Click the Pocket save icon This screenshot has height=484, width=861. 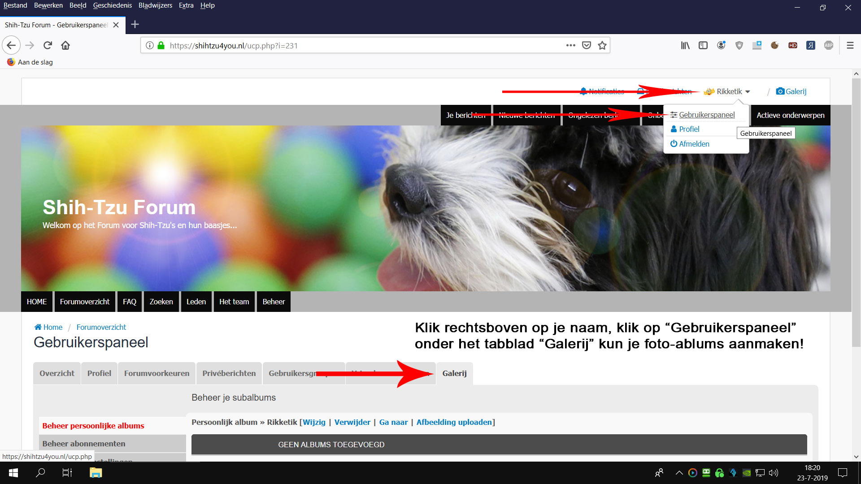tap(587, 45)
